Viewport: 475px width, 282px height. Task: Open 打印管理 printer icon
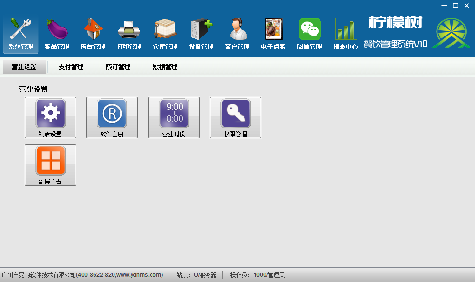[x=129, y=34]
